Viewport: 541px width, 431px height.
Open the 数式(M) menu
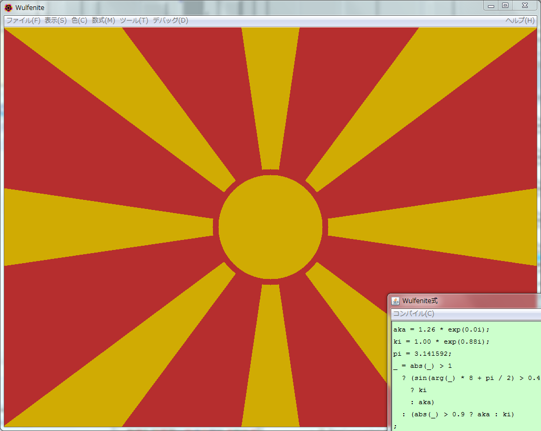coord(103,21)
